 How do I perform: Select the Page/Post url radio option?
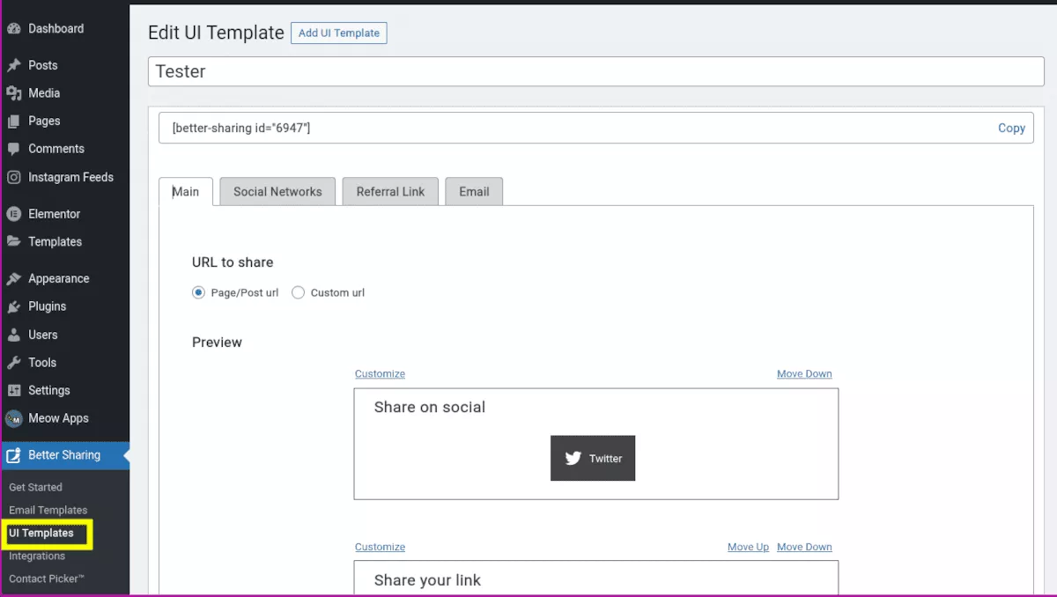click(x=198, y=292)
